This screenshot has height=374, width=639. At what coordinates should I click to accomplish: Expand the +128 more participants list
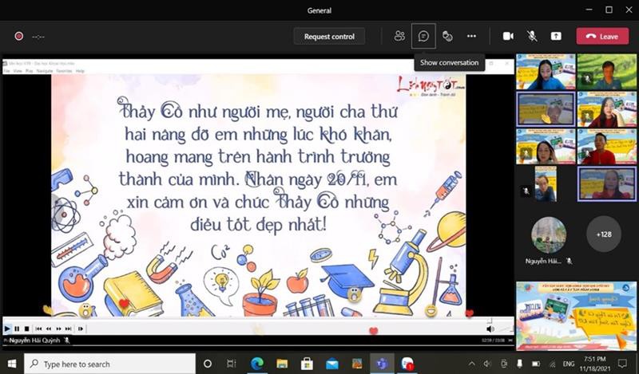603,234
